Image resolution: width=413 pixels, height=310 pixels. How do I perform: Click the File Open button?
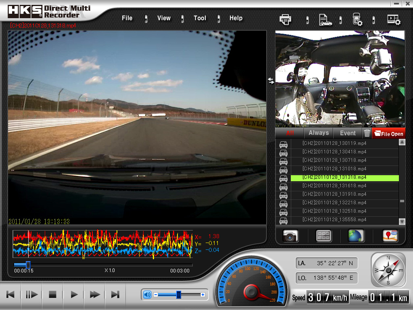389,134
